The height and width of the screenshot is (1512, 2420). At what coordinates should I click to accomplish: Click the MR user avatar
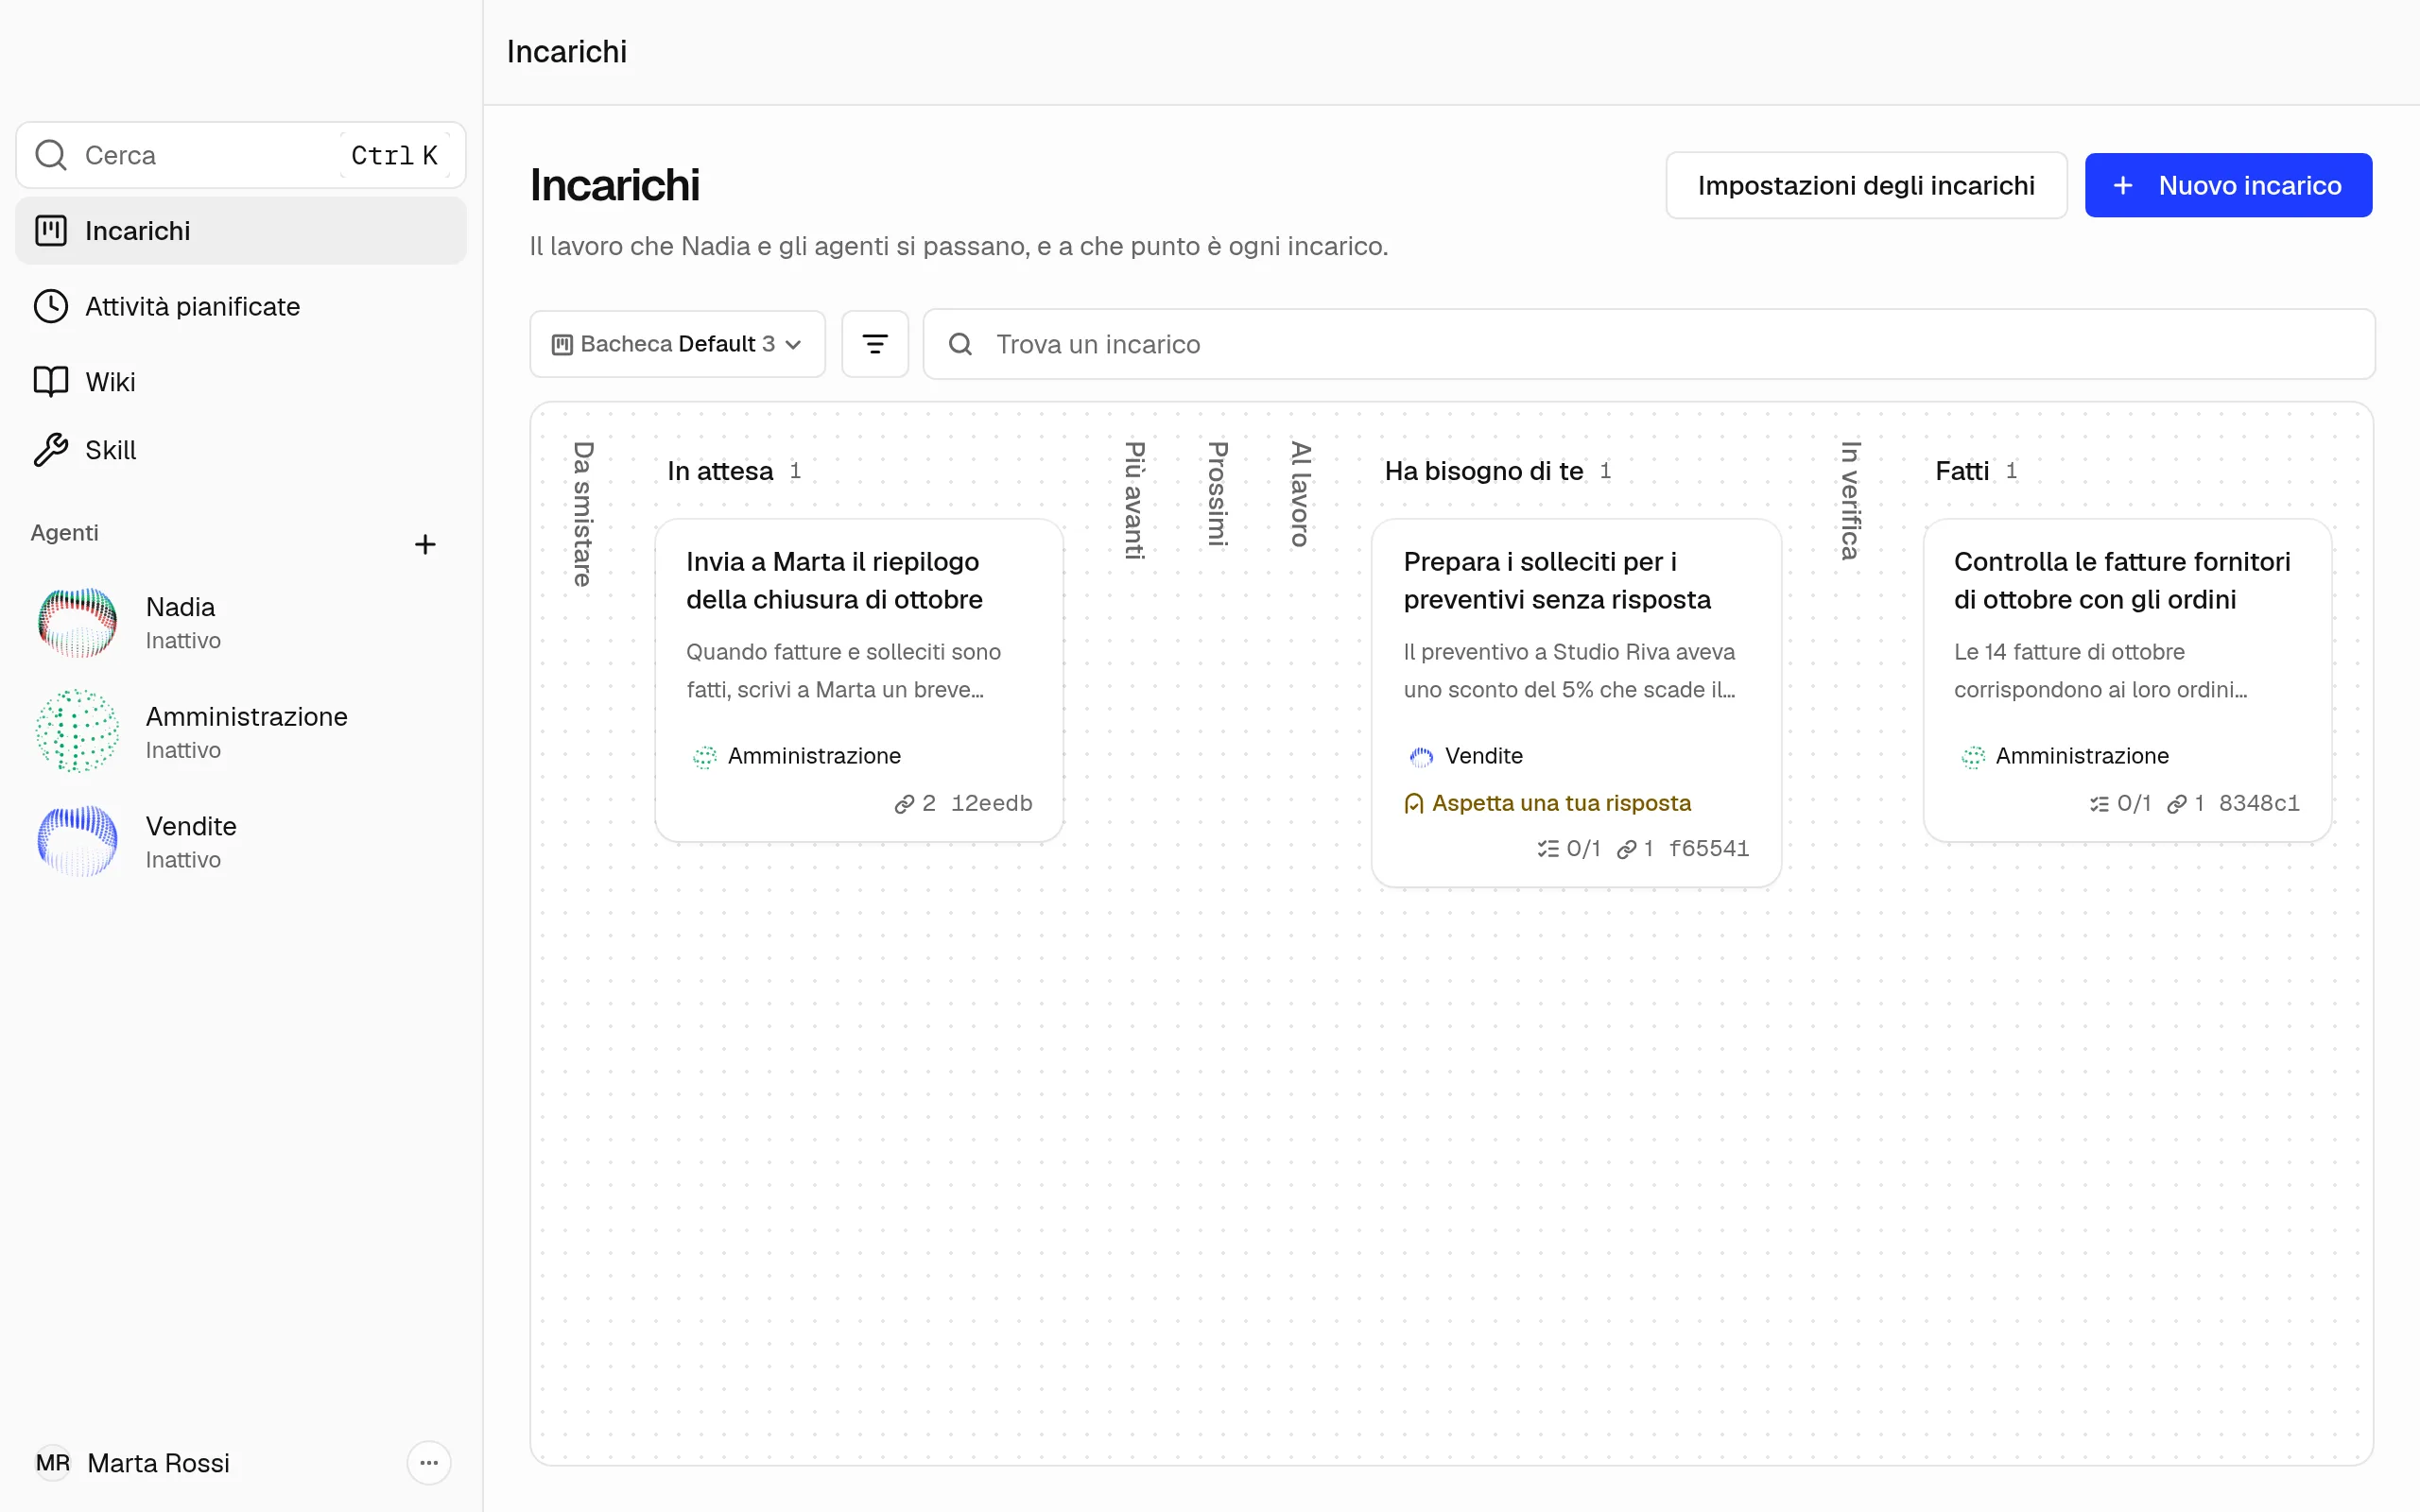pos(53,1463)
